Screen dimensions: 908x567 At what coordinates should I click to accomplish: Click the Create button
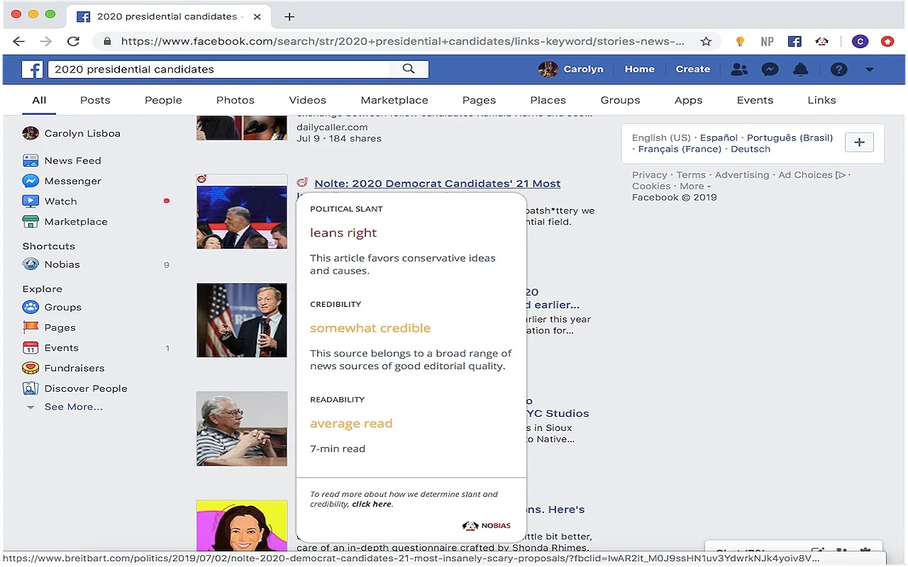692,69
